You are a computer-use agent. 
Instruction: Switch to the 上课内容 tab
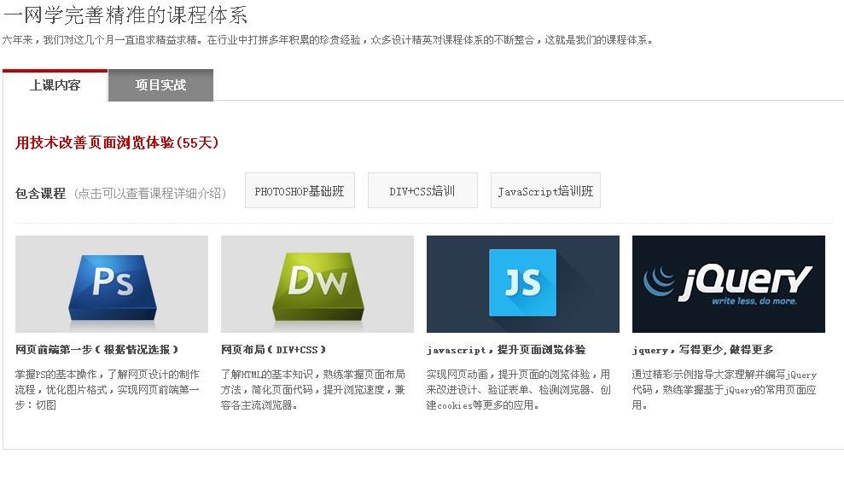[55, 85]
